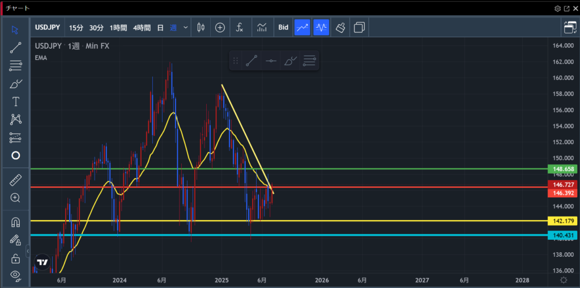Open the chart layout squares icon

coord(359,27)
